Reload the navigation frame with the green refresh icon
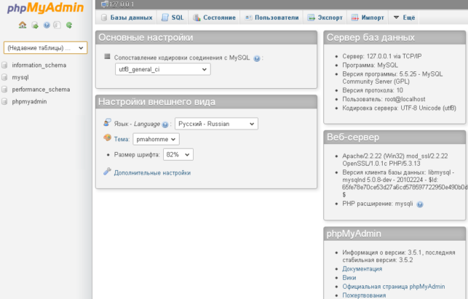Image resolution: width=468 pixels, height=299 pixels. click(x=69, y=25)
